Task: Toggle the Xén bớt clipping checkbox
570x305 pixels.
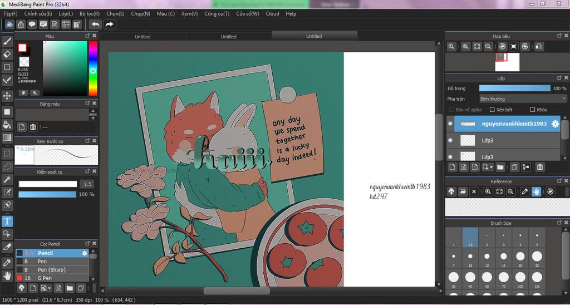Action: [x=492, y=110]
